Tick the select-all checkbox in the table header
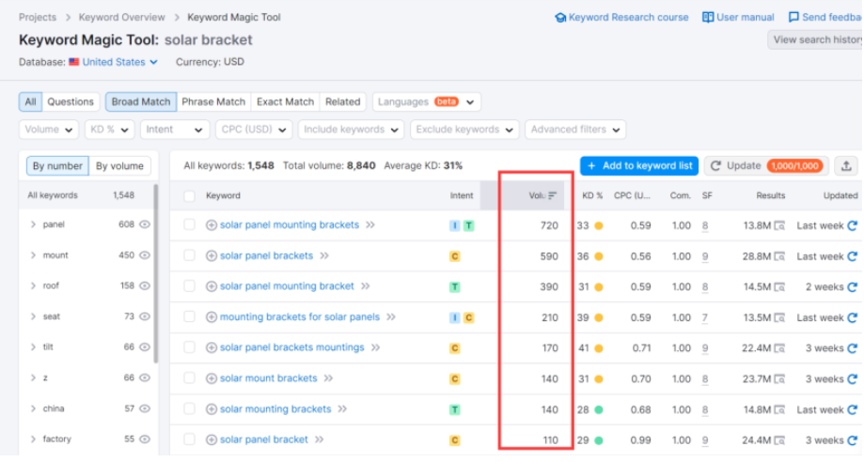This screenshot has width=864, height=462. point(190,196)
